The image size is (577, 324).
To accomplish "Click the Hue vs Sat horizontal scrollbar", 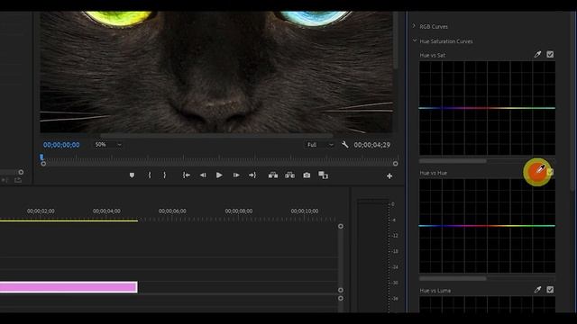I will coord(453,161).
